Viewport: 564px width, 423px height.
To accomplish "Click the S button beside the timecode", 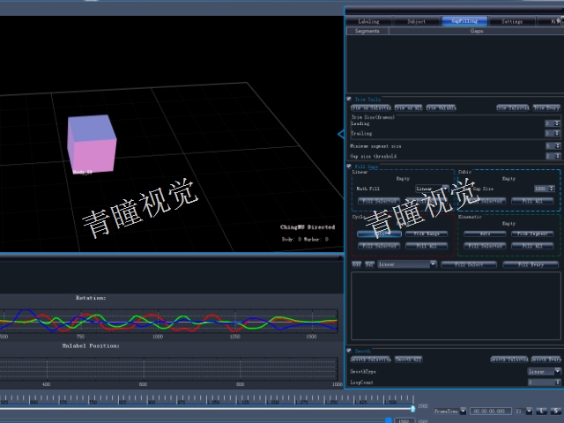I will pyautogui.click(x=556, y=411).
